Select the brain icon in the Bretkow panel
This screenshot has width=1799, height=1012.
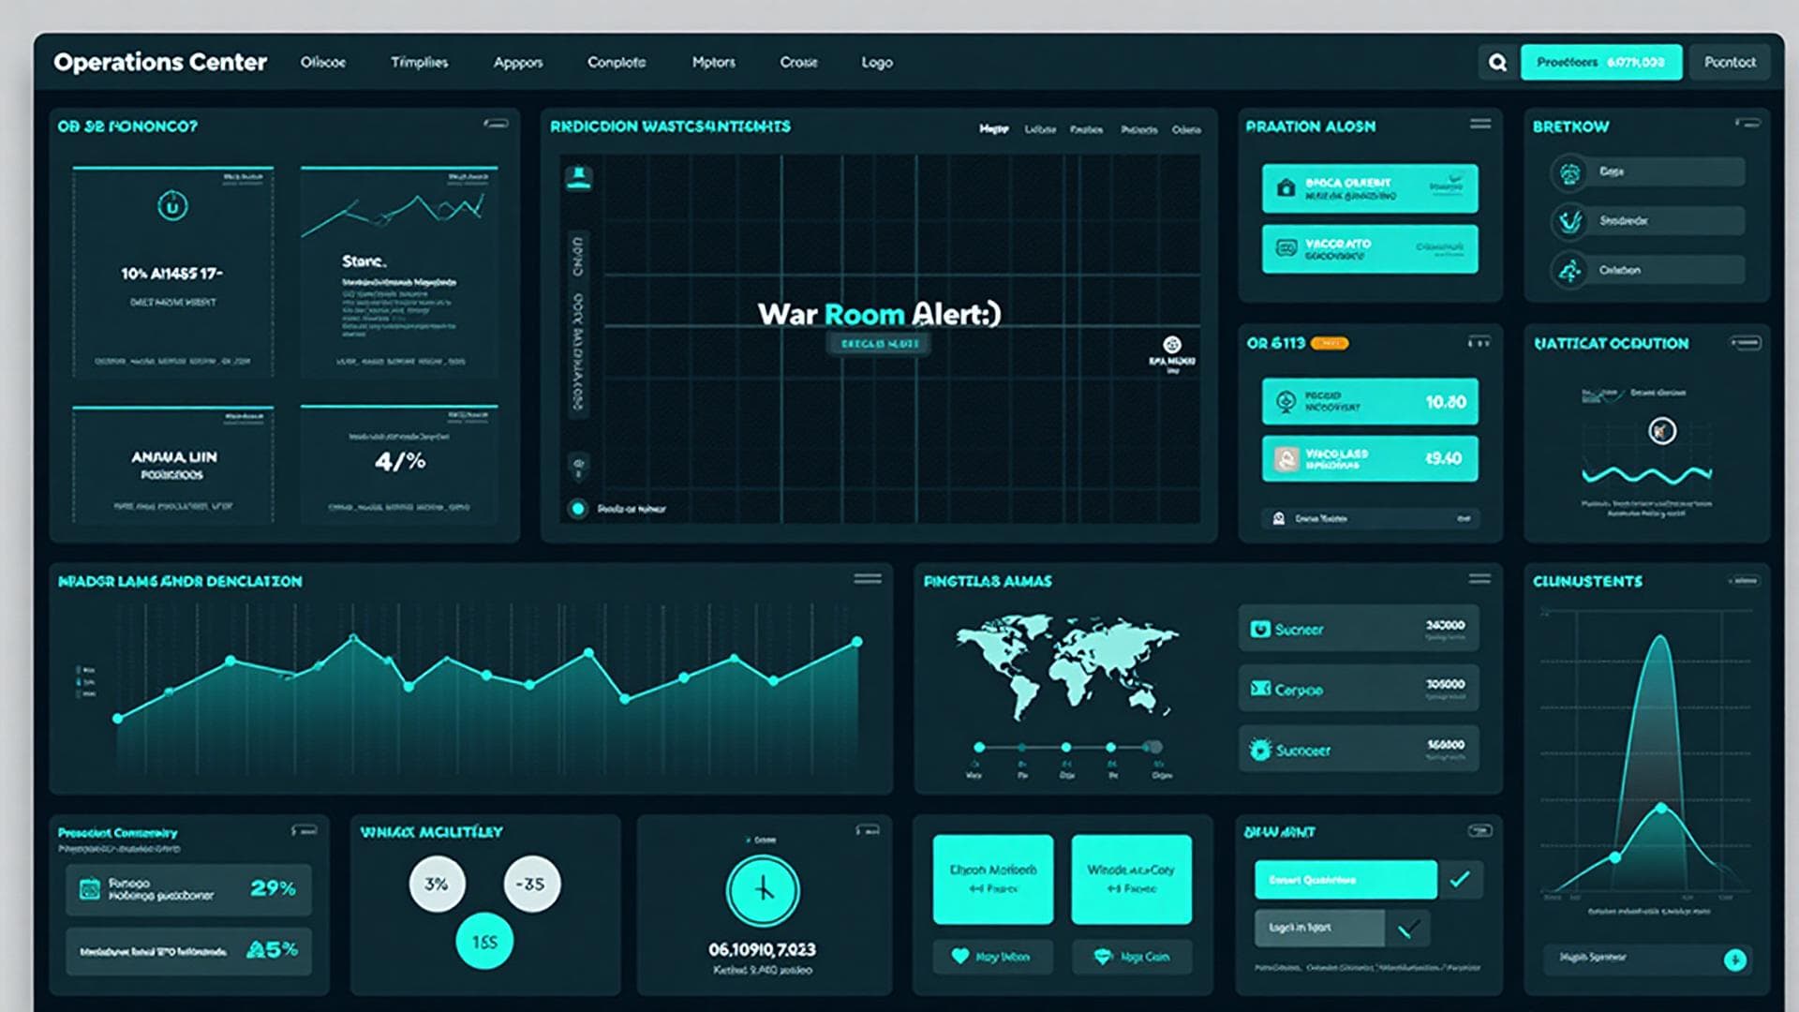(1569, 172)
